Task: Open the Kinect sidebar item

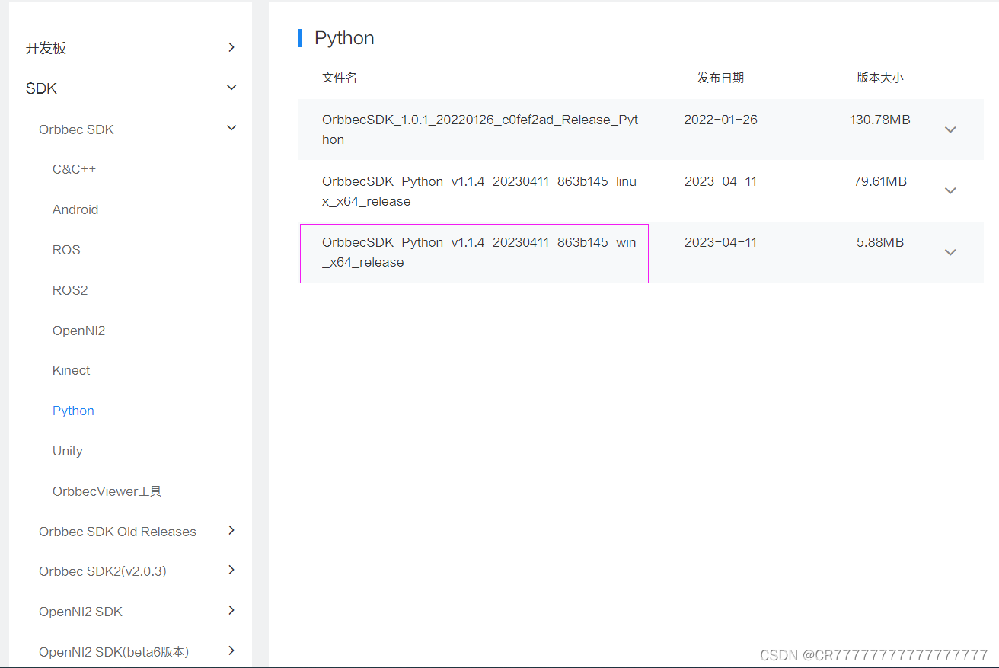Action: [71, 370]
